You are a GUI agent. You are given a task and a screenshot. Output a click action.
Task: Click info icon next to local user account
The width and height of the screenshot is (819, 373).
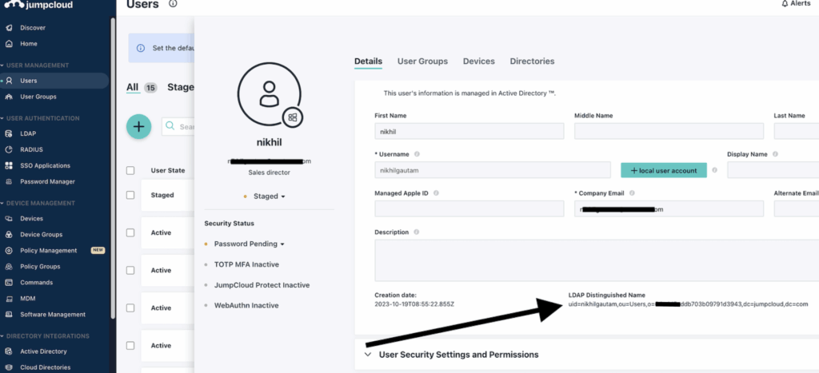click(714, 170)
